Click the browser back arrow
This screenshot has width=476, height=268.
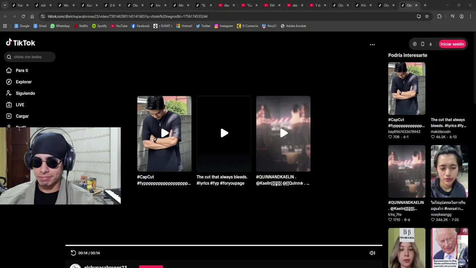point(5,16)
